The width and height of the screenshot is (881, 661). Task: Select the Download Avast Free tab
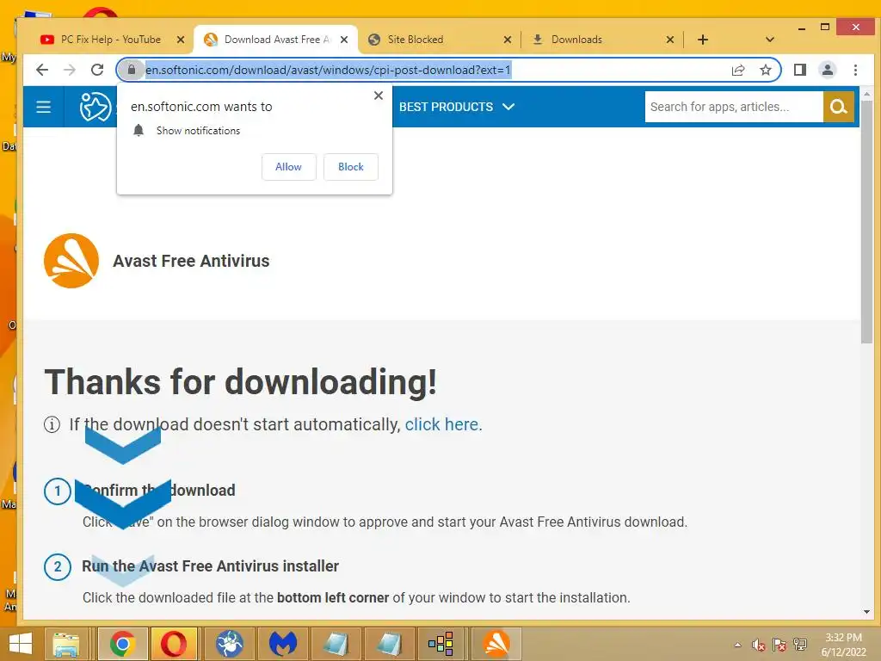click(x=275, y=40)
